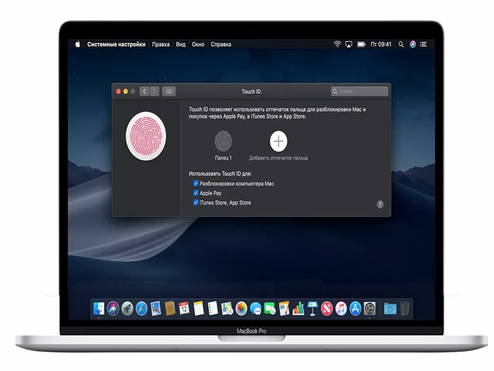This screenshot has height=371, width=494.
Task: Open the red News icon in dock
Action: click(x=326, y=308)
